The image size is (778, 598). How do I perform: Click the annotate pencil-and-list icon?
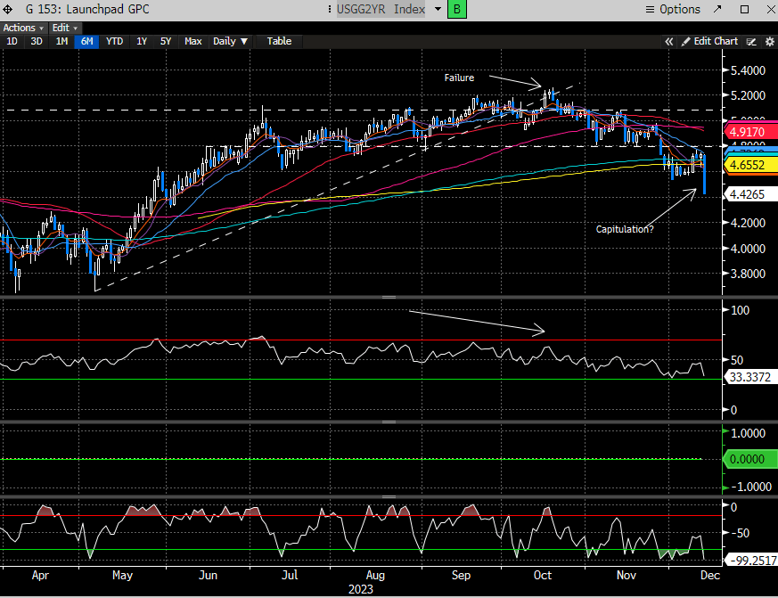click(x=752, y=41)
